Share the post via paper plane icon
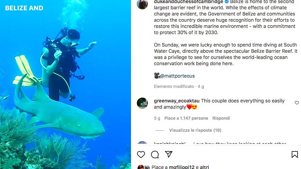The height and width of the screenshot is (169, 301). 168,154
